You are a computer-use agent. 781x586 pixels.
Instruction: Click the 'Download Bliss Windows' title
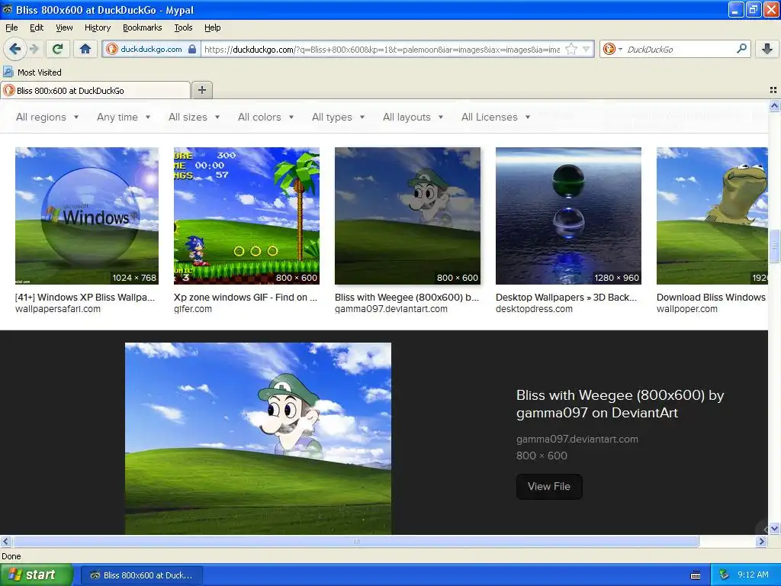(712, 298)
